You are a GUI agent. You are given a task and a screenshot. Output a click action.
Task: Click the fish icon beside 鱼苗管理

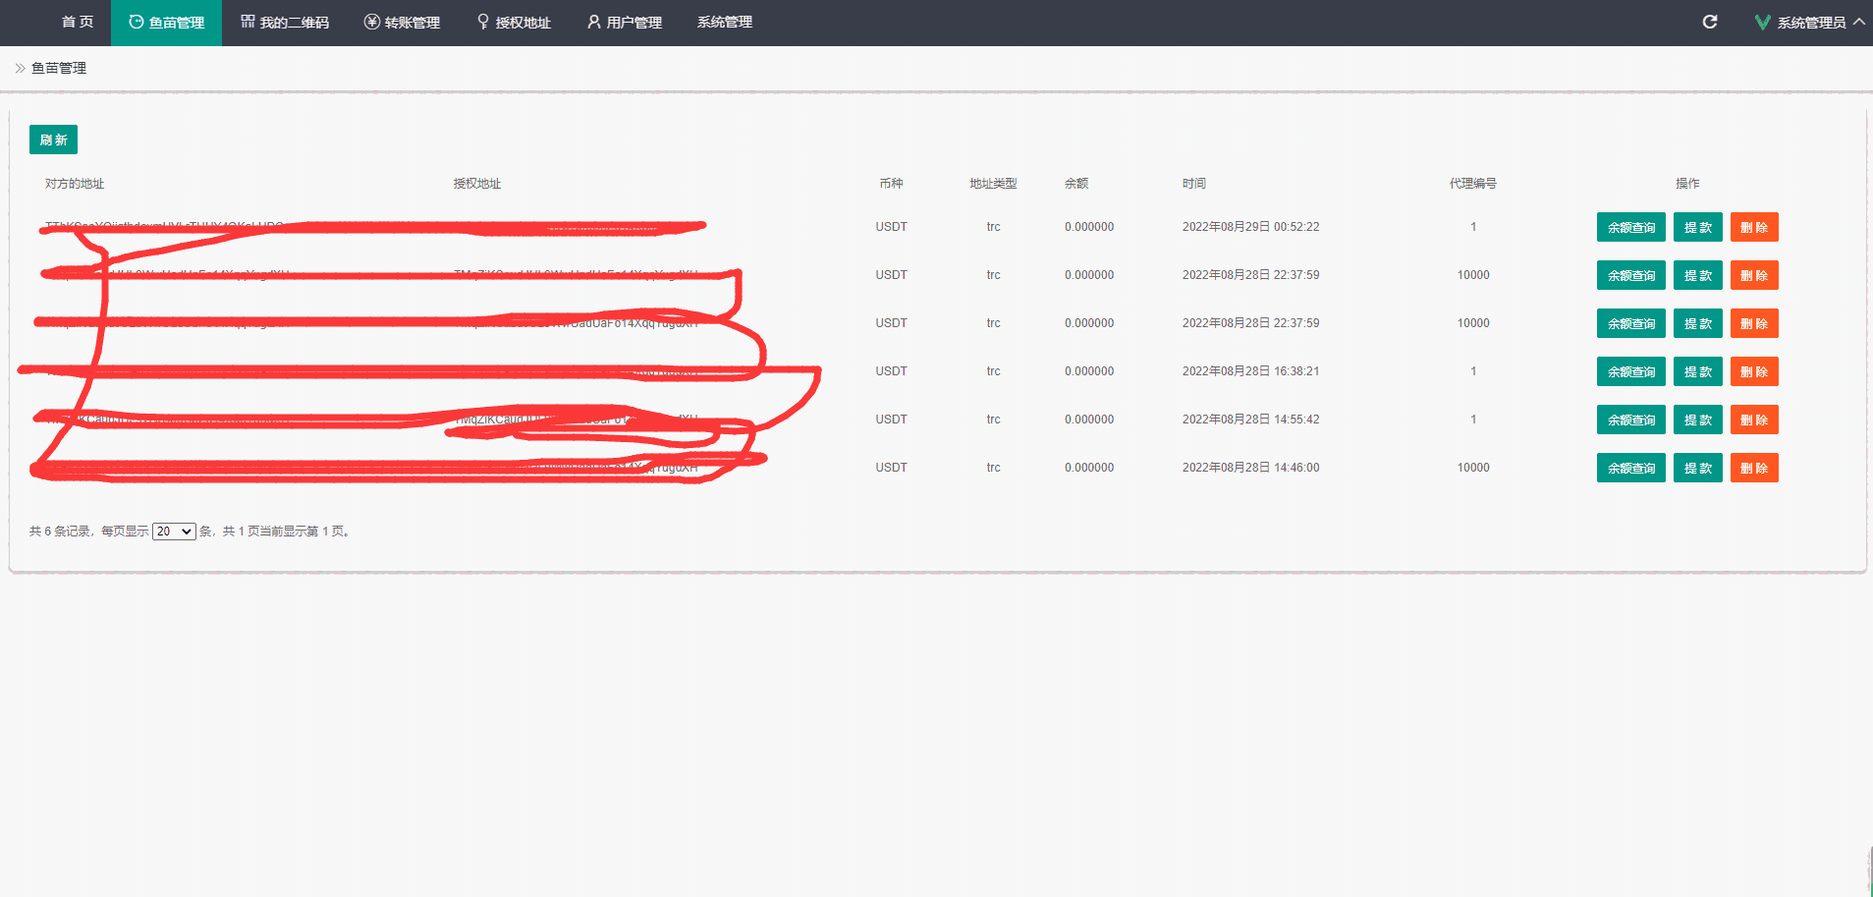pyautogui.click(x=137, y=22)
